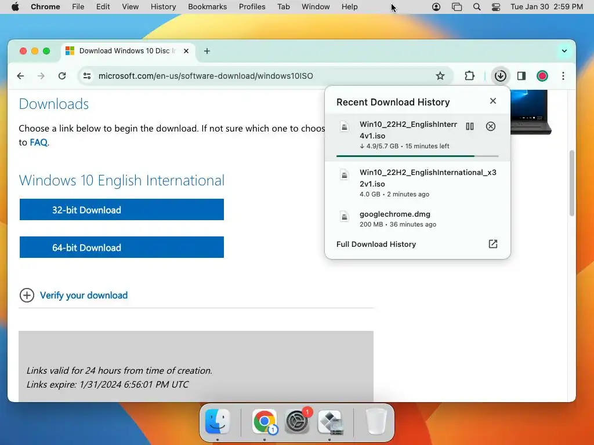
Task: Toggle the Chrome side panel
Action: pos(521,76)
